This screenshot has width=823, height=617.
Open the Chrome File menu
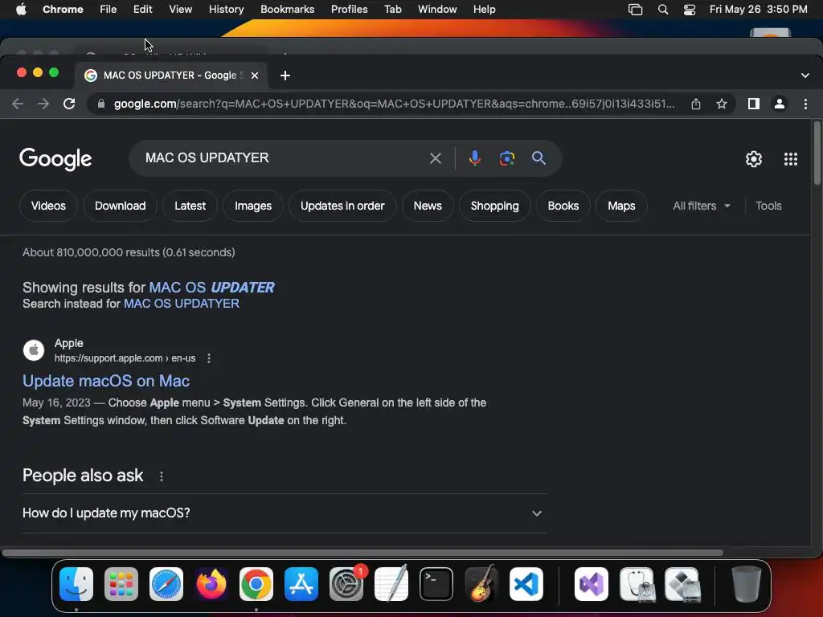(109, 9)
